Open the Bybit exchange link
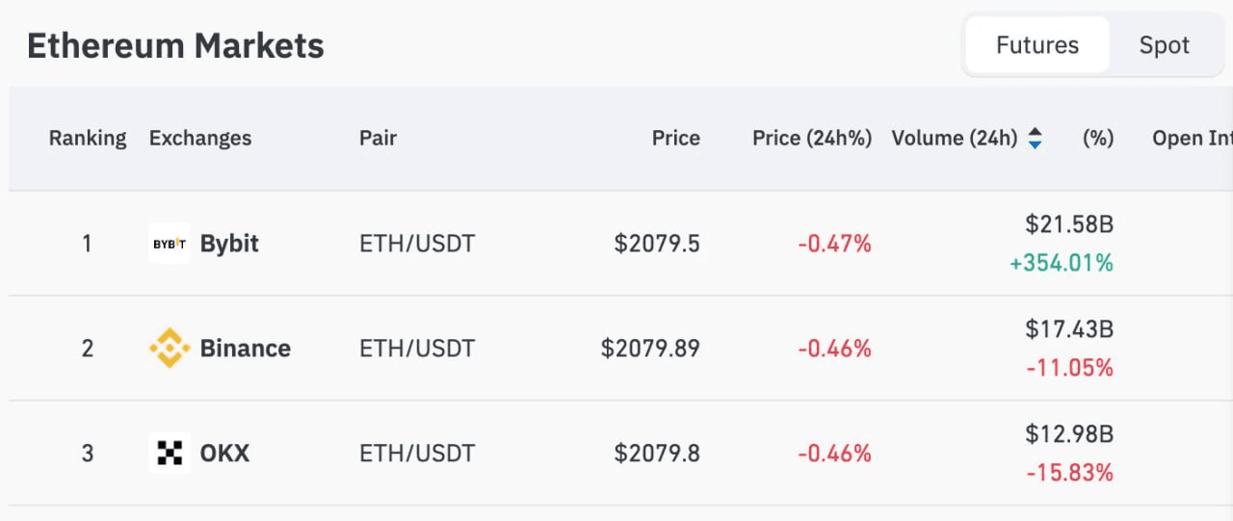1233x521 pixels. click(229, 244)
